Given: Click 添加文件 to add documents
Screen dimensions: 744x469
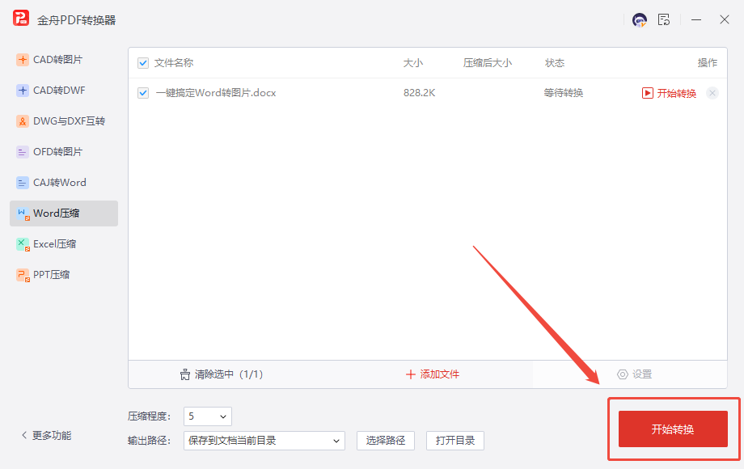Looking at the screenshot, I should [433, 374].
